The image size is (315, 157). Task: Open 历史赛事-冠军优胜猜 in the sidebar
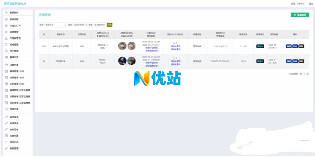click(x=20, y=103)
